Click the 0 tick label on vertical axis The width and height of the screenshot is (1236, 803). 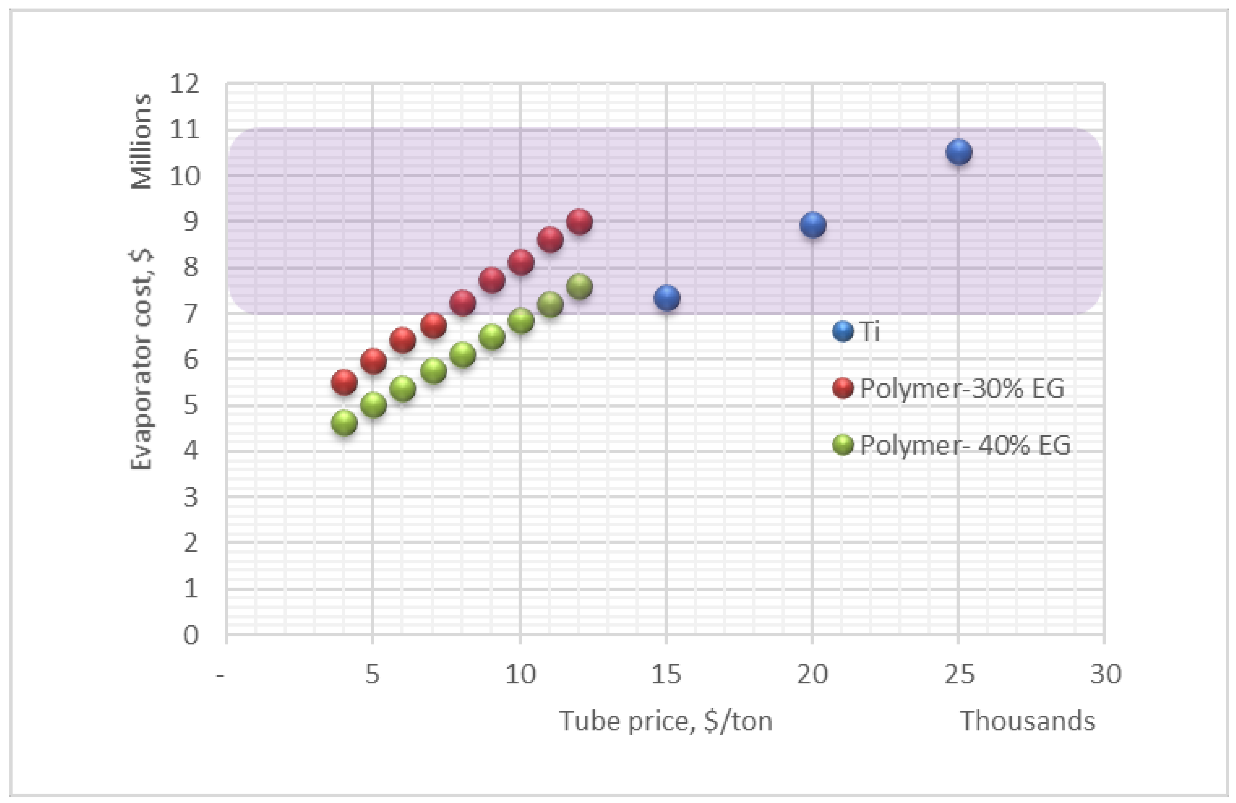(191, 635)
